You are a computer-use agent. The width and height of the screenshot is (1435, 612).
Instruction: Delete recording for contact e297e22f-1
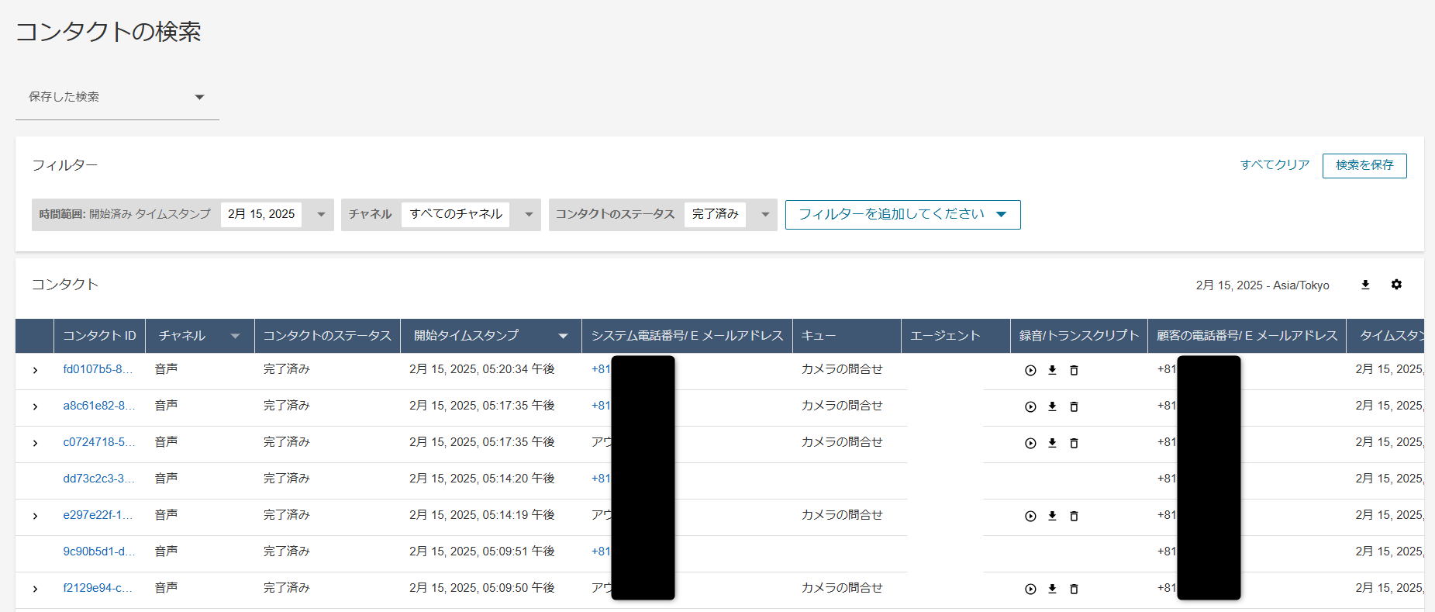(1074, 517)
